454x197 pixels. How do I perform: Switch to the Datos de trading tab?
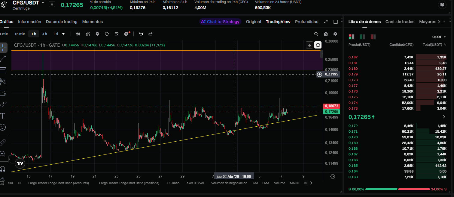click(x=62, y=22)
